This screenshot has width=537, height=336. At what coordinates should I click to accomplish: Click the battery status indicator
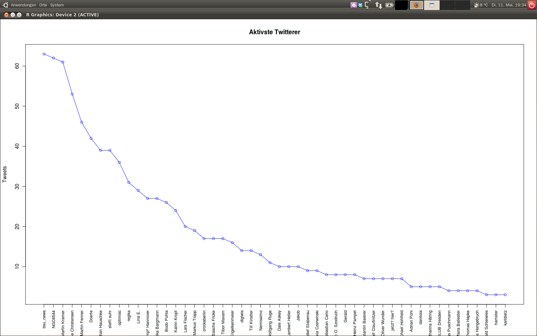tap(389, 5)
